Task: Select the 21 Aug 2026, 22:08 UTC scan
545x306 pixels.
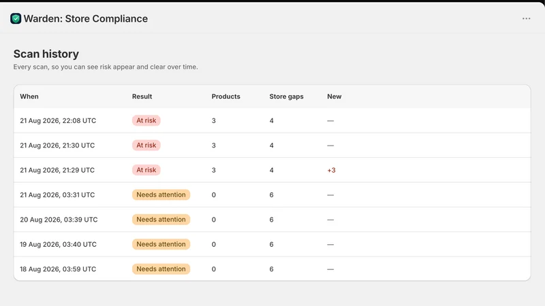Action: (272, 120)
